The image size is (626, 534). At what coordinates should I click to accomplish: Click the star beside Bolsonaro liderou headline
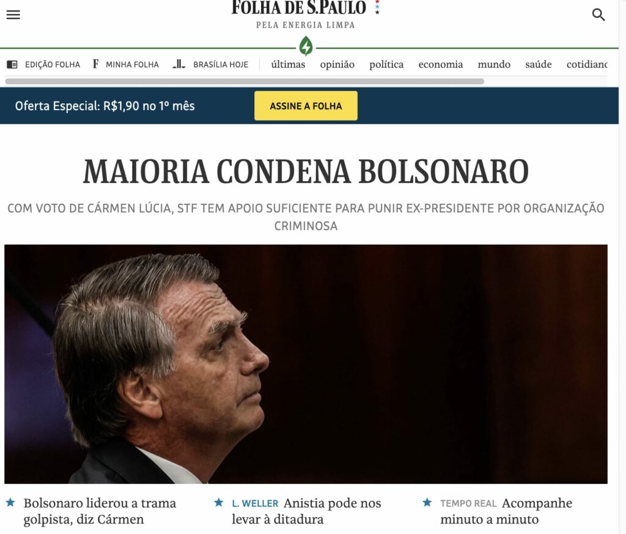tap(10, 502)
